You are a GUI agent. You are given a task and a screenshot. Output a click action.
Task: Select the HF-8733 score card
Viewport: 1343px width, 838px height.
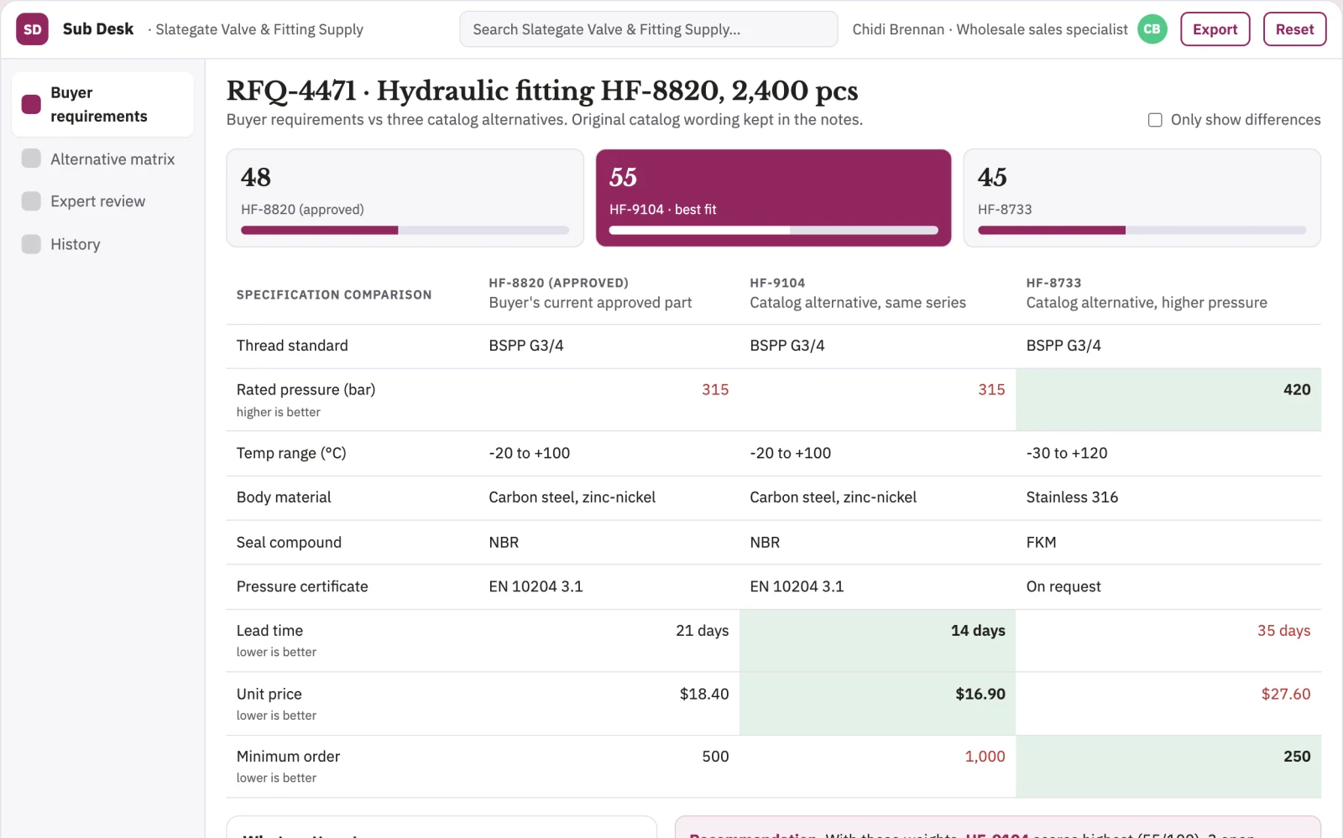1142,198
